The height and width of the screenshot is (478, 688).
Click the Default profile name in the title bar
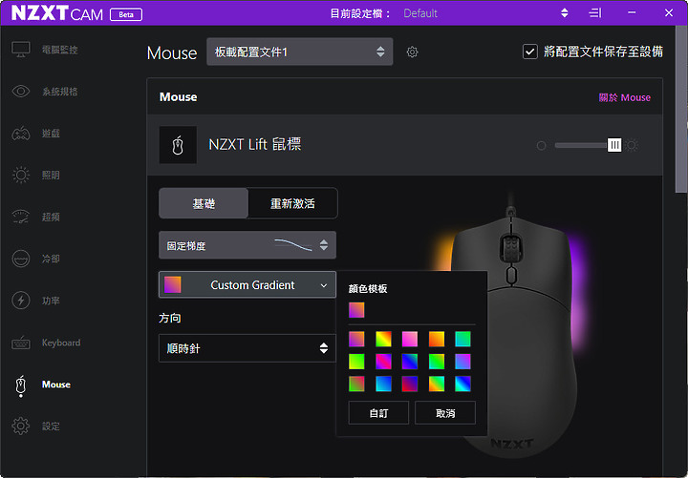[420, 13]
